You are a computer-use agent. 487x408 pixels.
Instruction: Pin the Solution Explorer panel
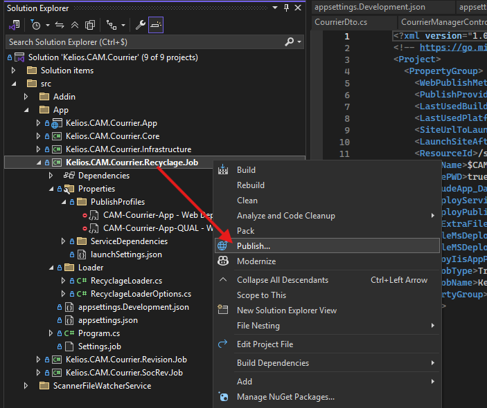click(285, 8)
